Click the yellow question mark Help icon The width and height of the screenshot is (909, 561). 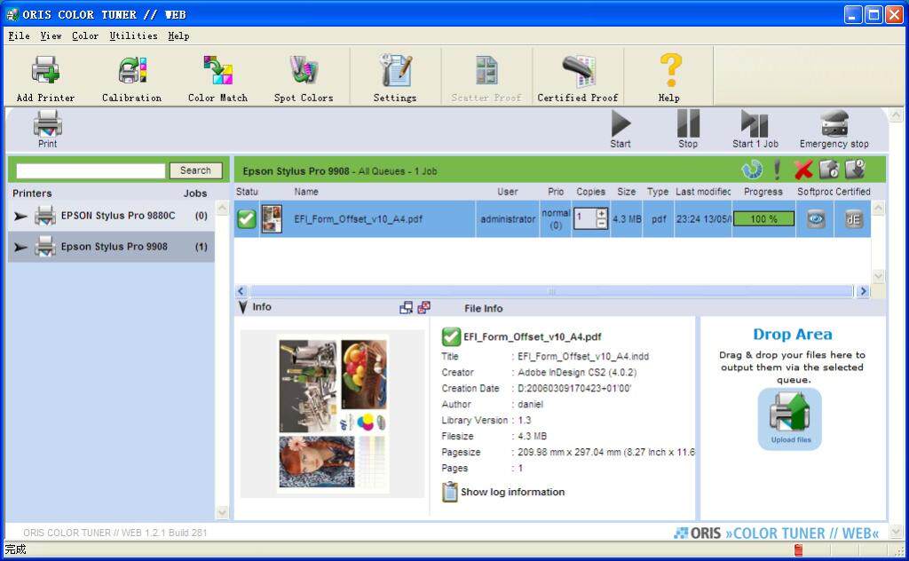point(670,70)
